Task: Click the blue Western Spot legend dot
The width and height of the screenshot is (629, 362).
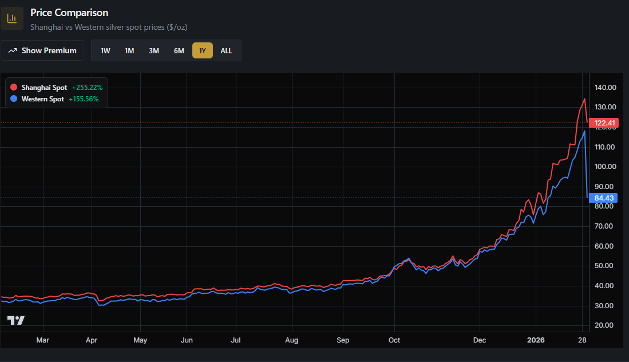Action: (14, 99)
